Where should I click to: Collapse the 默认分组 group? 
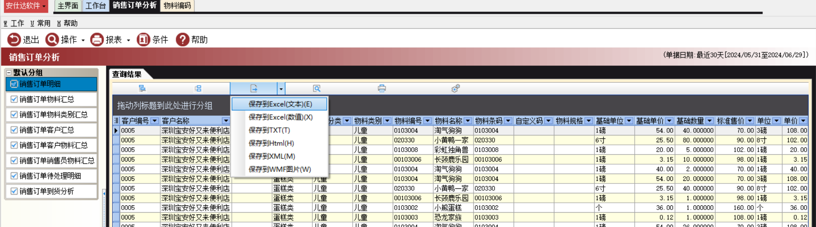pyautogui.click(x=9, y=73)
